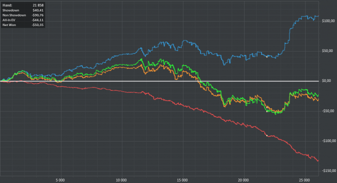Viewport: 337px width, 183px height.
Task: Click the $100,00 y-axis label
Action: [x=328, y=21]
